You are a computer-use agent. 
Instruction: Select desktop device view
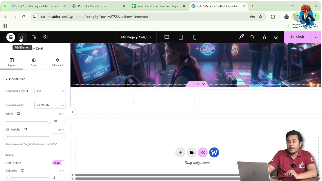coord(167,37)
